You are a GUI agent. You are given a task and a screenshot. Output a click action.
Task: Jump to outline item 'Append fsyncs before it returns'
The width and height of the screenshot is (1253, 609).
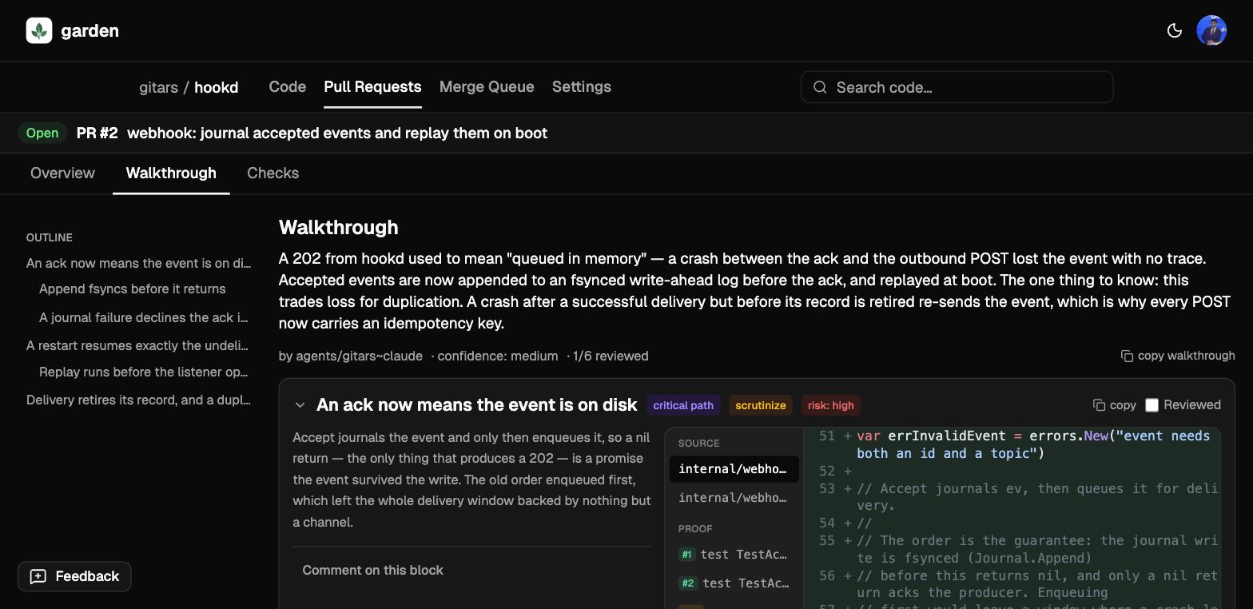(133, 289)
